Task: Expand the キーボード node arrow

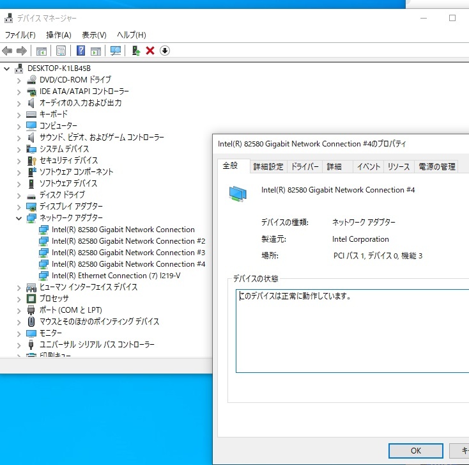Action: pos(19,115)
